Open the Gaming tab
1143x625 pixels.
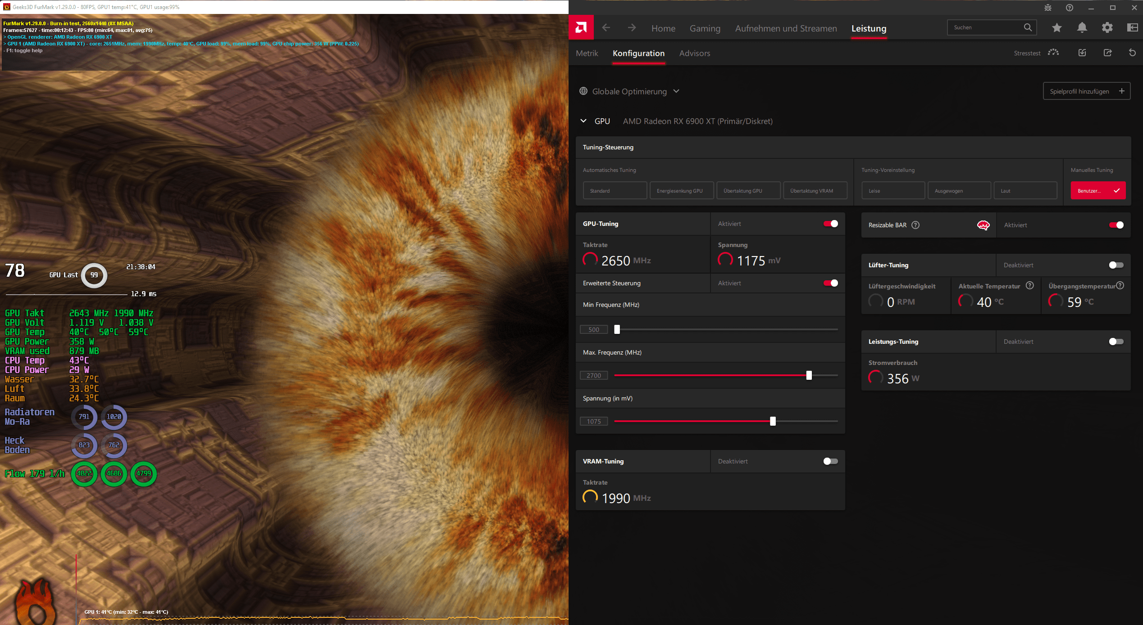tap(705, 28)
